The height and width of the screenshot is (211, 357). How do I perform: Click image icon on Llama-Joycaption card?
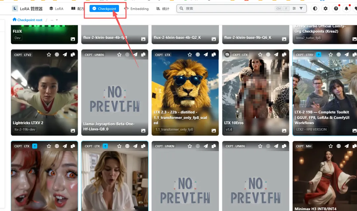pyautogui.click(x=143, y=131)
